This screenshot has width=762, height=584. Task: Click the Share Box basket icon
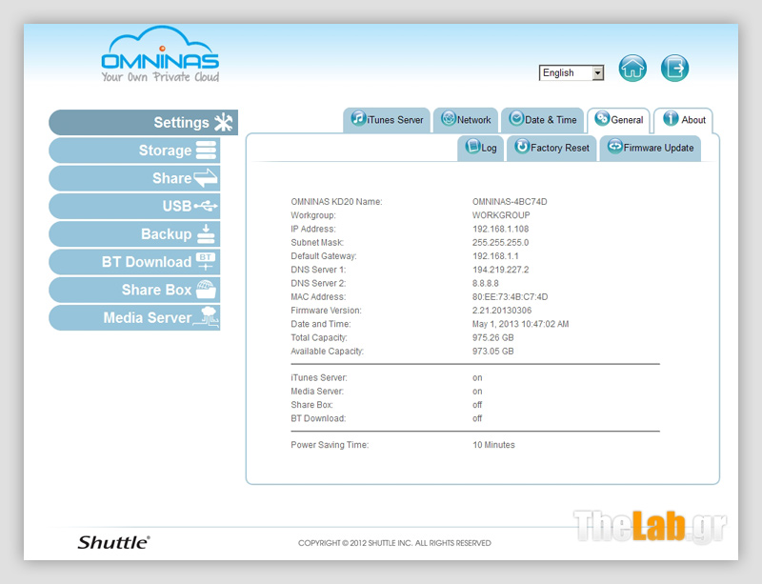206,290
